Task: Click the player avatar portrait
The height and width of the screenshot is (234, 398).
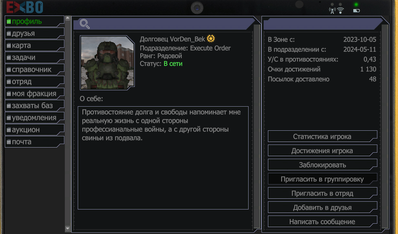Action: pyautogui.click(x=107, y=63)
